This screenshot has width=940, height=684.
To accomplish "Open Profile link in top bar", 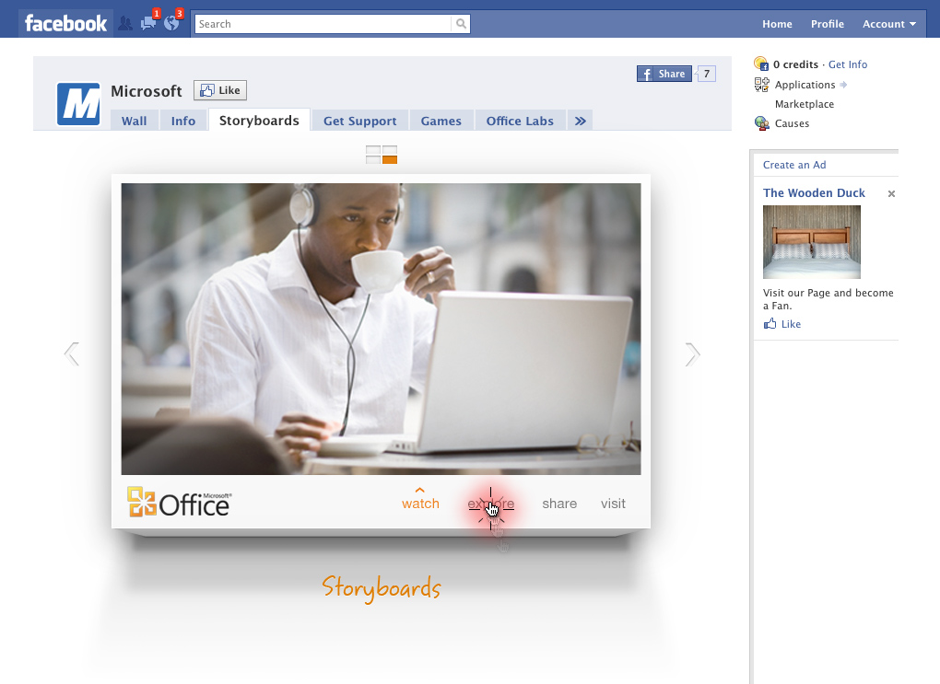I will [x=828, y=24].
